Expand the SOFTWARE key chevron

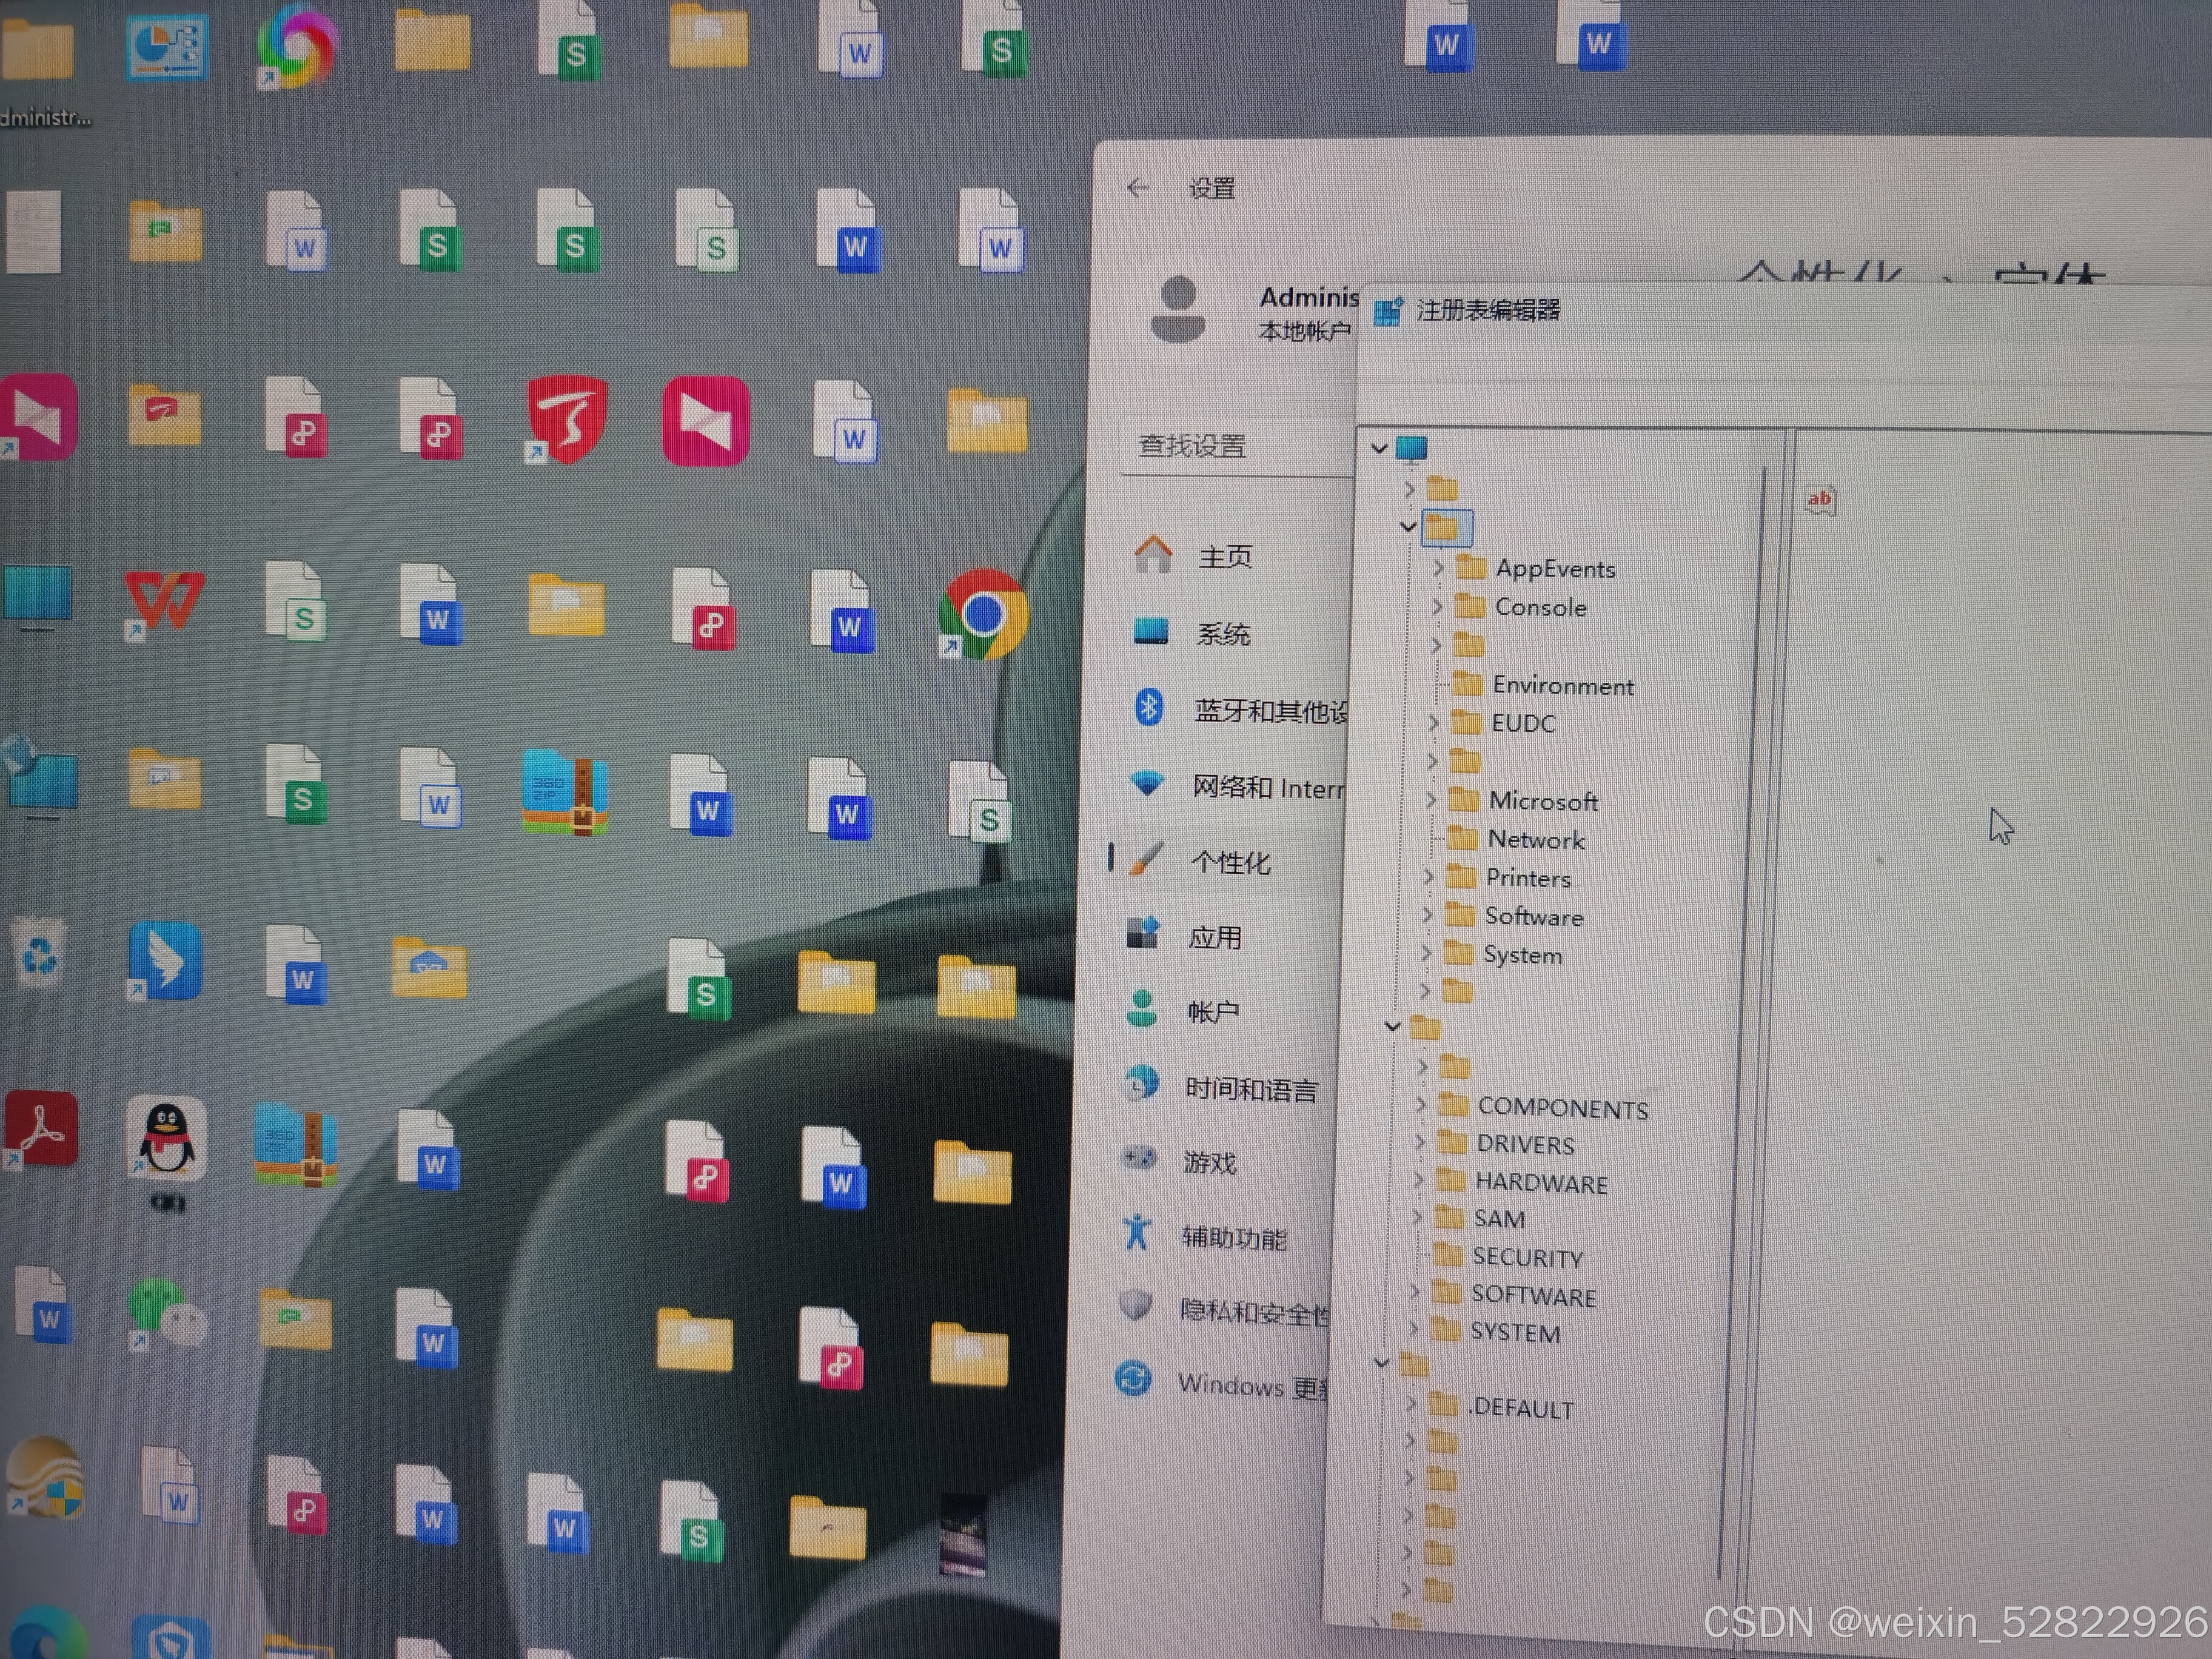(1414, 1292)
